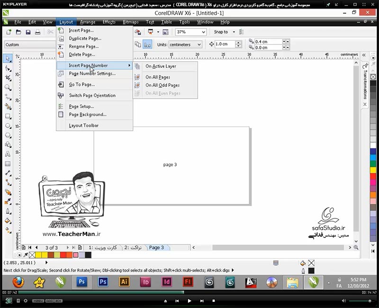Select the Crop tool

(8, 78)
